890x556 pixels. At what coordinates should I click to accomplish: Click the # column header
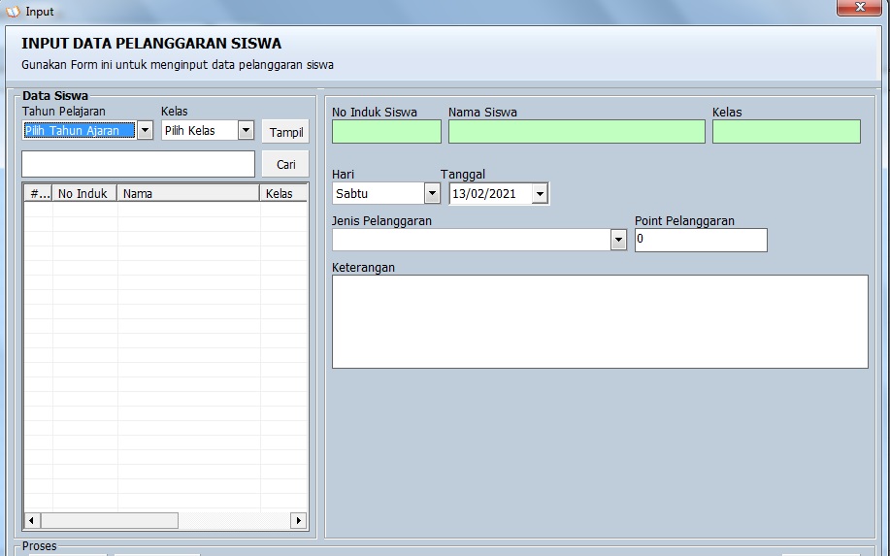[x=39, y=193]
